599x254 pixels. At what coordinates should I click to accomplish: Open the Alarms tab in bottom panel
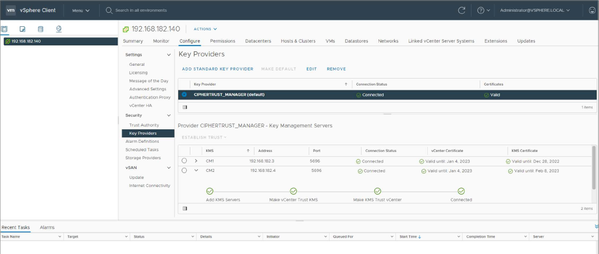coord(47,227)
